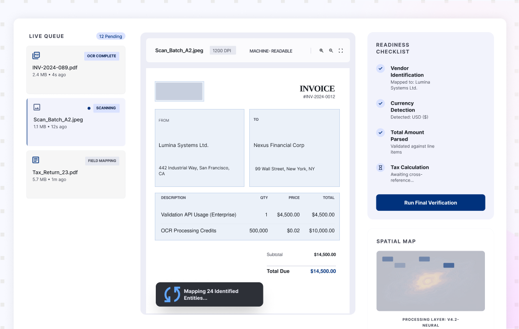Click the READINESS CHECKLIST heading
Viewport: 519px width, 329px height.
point(392,48)
